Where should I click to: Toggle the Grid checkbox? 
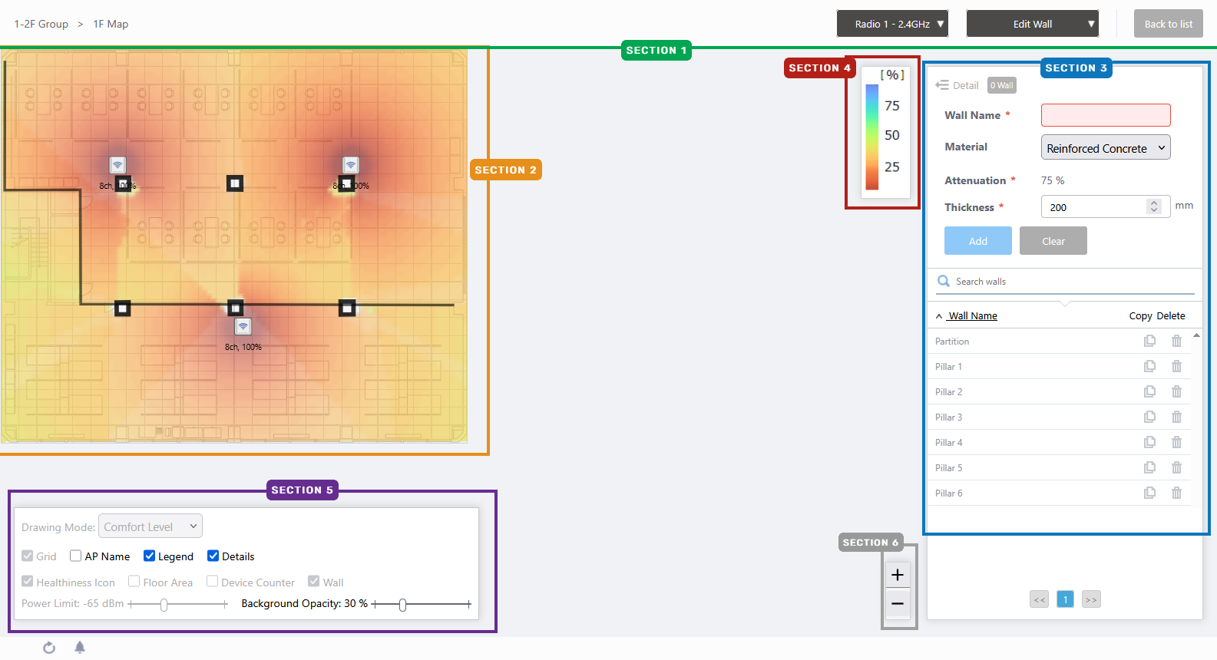28,556
